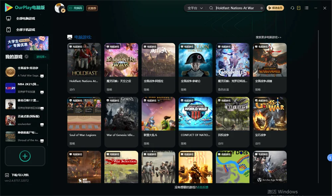The width and height of the screenshot is (332, 196).
Task: Open the Holdfast: Nations At War game card
Action: [x=84, y=68]
